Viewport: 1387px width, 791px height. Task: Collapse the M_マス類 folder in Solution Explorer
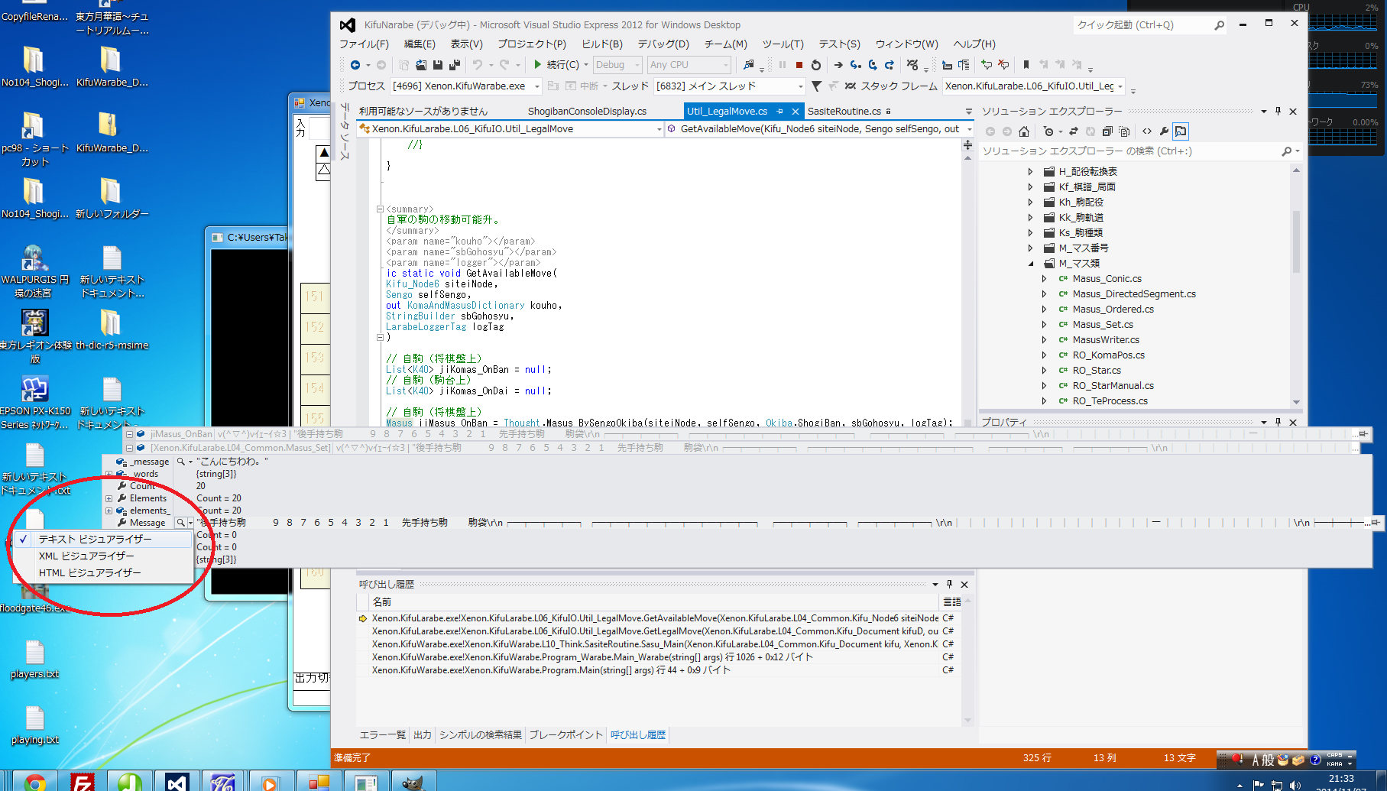pyautogui.click(x=1030, y=264)
